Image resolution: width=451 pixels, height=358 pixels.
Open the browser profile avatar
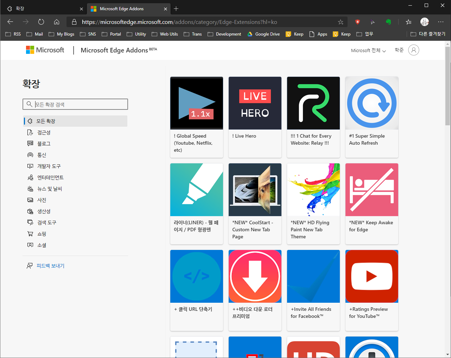point(425,22)
